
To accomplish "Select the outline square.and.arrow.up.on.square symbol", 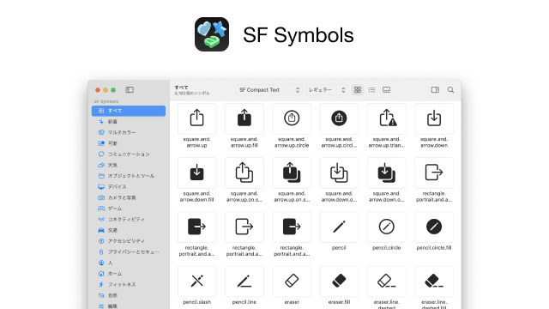I will click(244, 173).
